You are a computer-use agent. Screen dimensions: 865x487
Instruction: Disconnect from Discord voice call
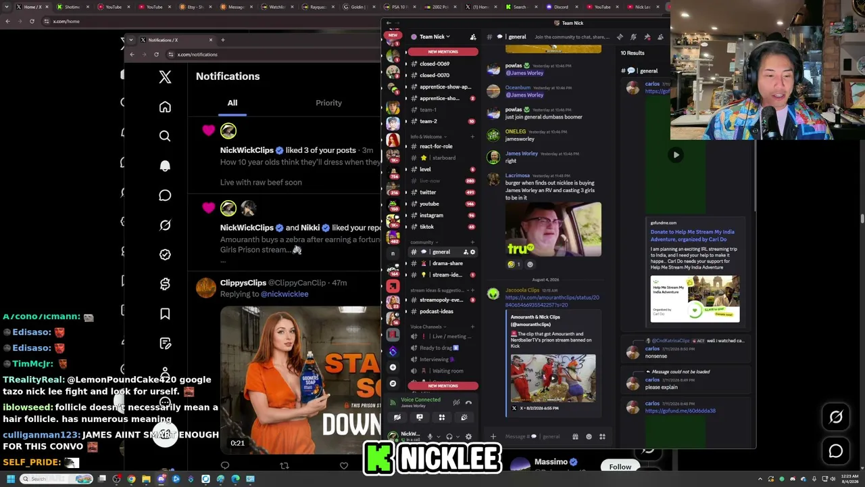pyautogui.click(x=468, y=402)
